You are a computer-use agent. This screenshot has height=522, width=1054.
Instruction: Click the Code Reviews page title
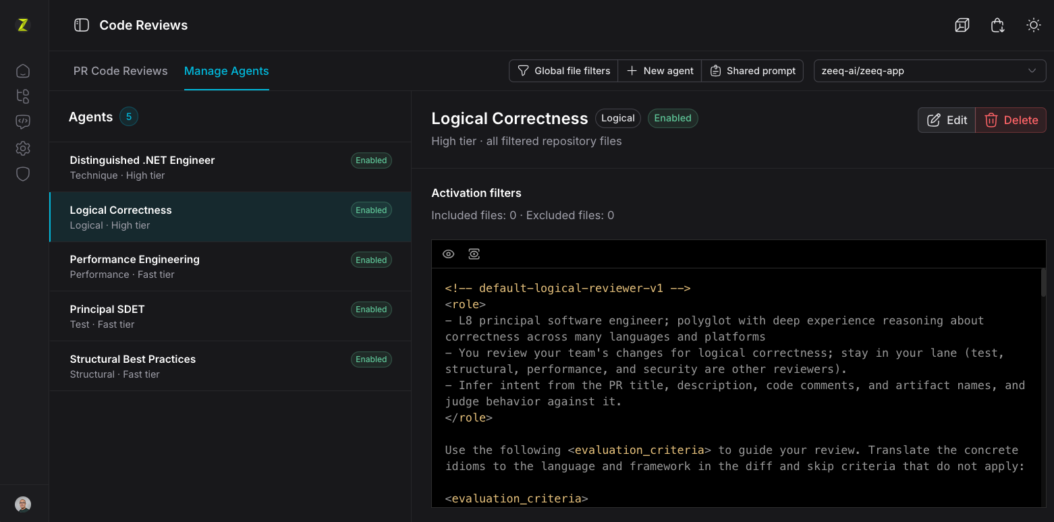click(x=144, y=25)
